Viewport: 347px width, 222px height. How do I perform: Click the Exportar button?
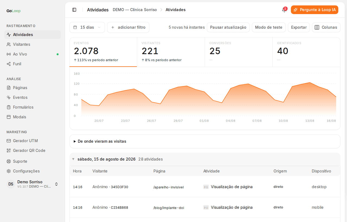click(299, 27)
